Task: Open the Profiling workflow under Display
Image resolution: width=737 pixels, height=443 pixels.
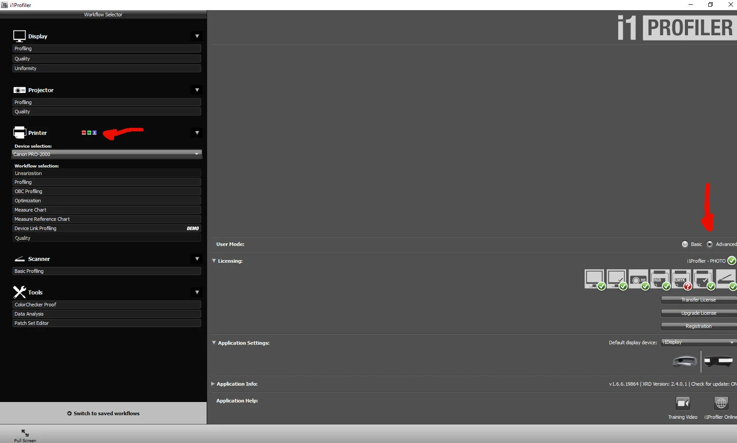Action: pos(107,48)
